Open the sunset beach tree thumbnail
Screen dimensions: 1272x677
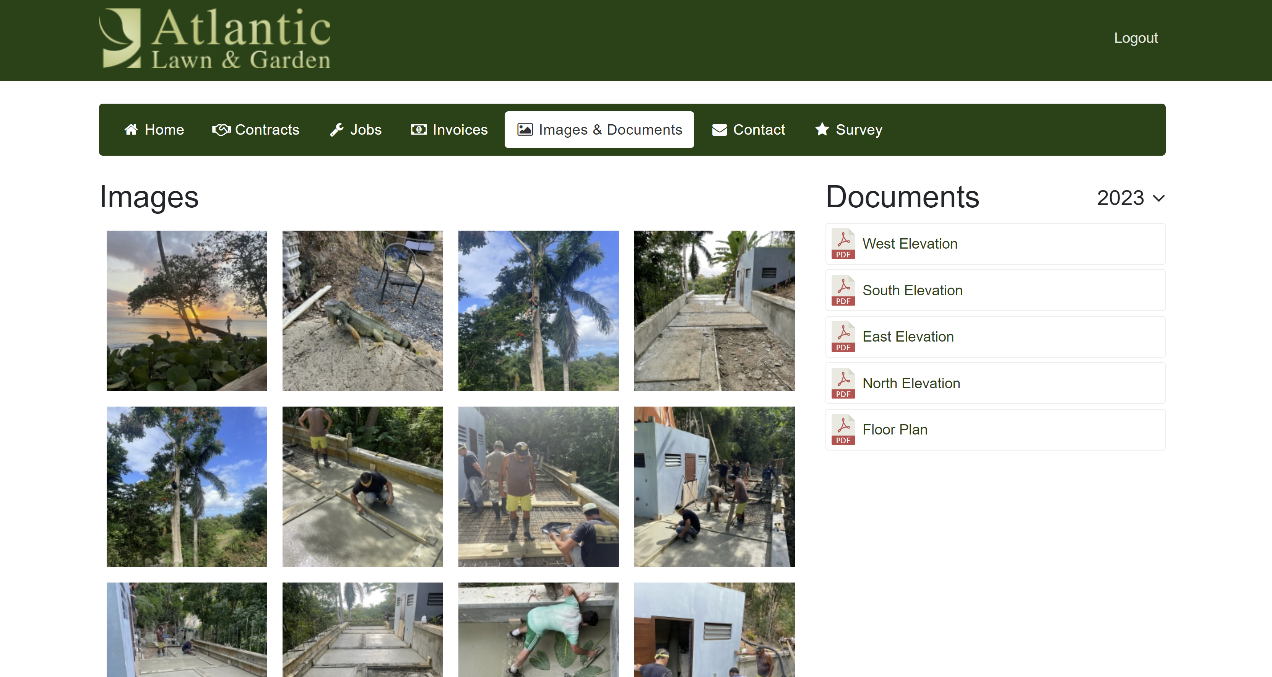(x=187, y=311)
